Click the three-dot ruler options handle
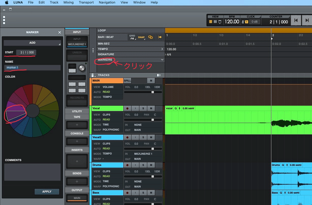 [93, 50]
